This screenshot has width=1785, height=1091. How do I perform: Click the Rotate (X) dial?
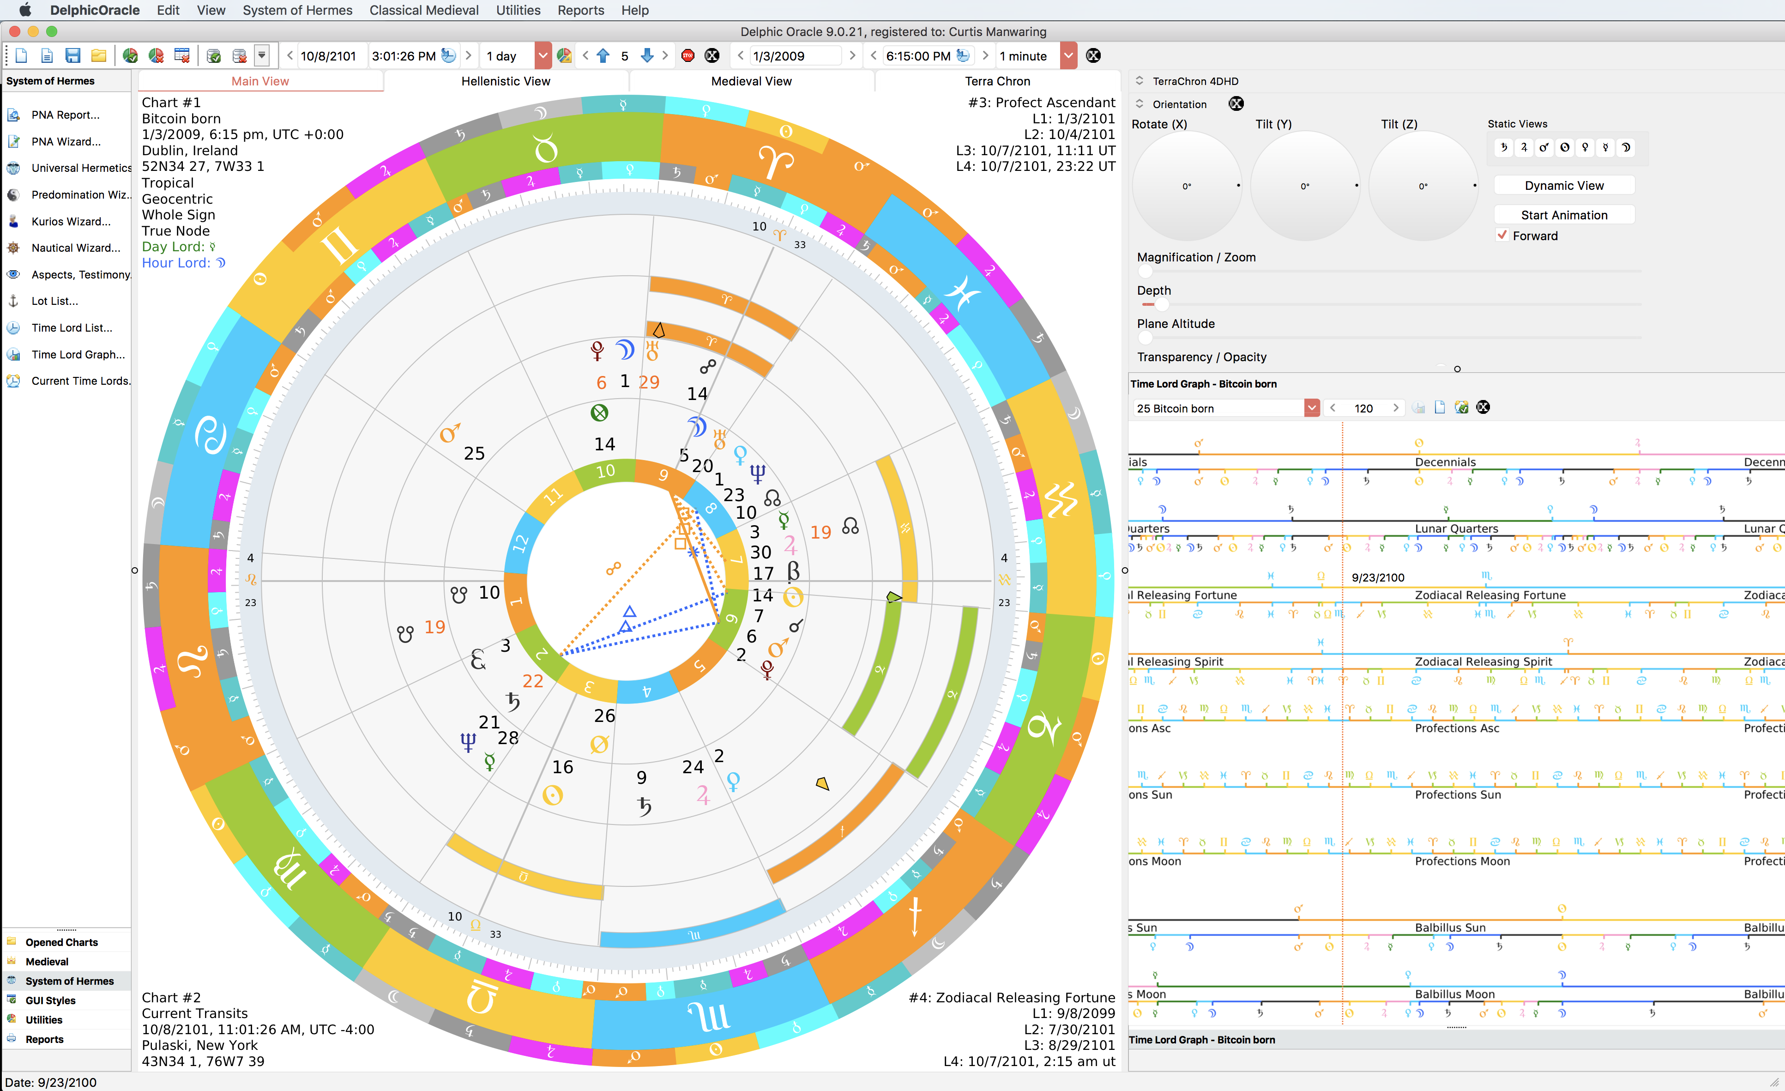pyautogui.click(x=1187, y=186)
